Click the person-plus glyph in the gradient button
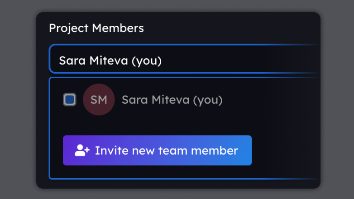The width and height of the screenshot is (354, 199). [x=82, y=150]
